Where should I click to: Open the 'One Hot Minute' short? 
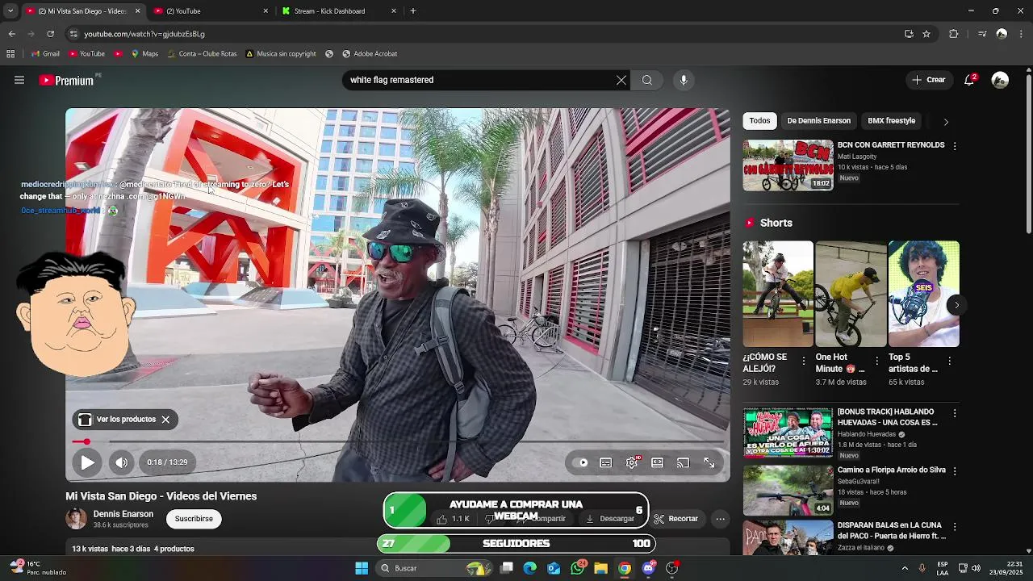click(851, 294)
